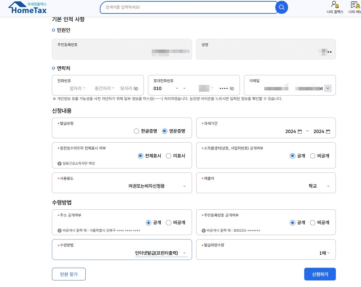Reveal masked phone number with the eye icon

coord(137,88)
